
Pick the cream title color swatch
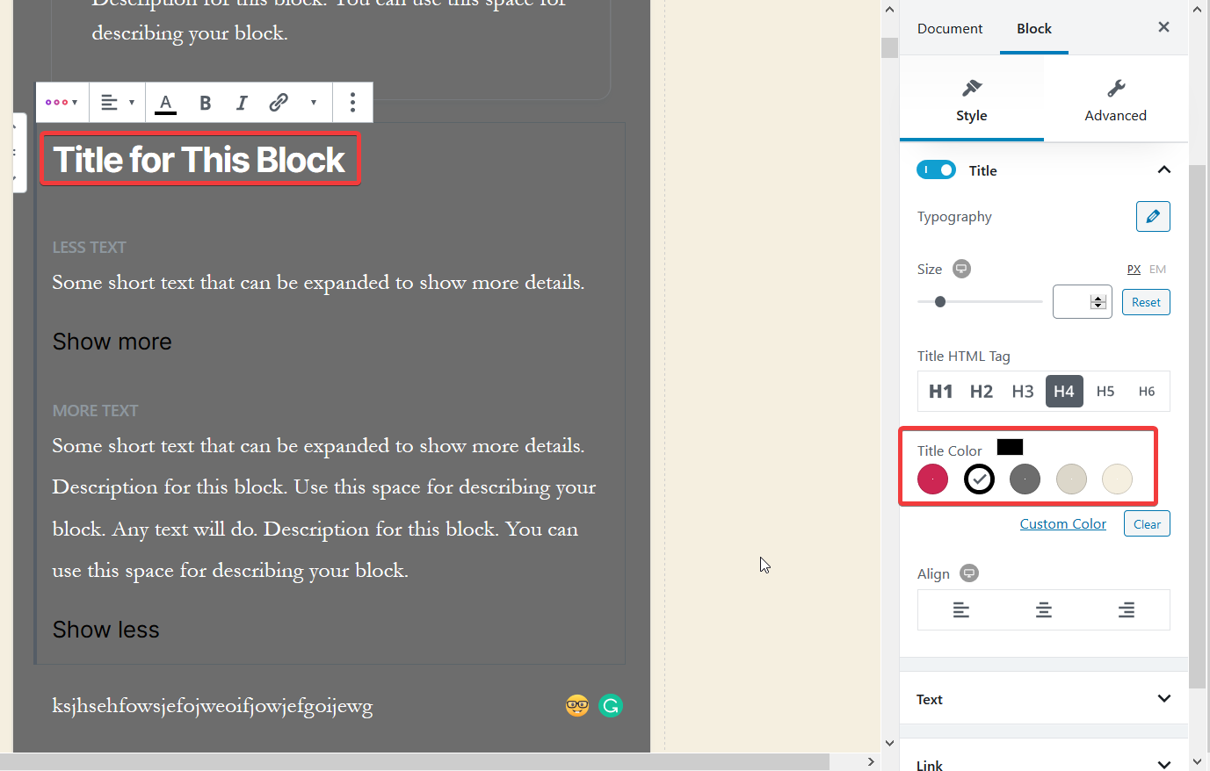coord(1117,479)
